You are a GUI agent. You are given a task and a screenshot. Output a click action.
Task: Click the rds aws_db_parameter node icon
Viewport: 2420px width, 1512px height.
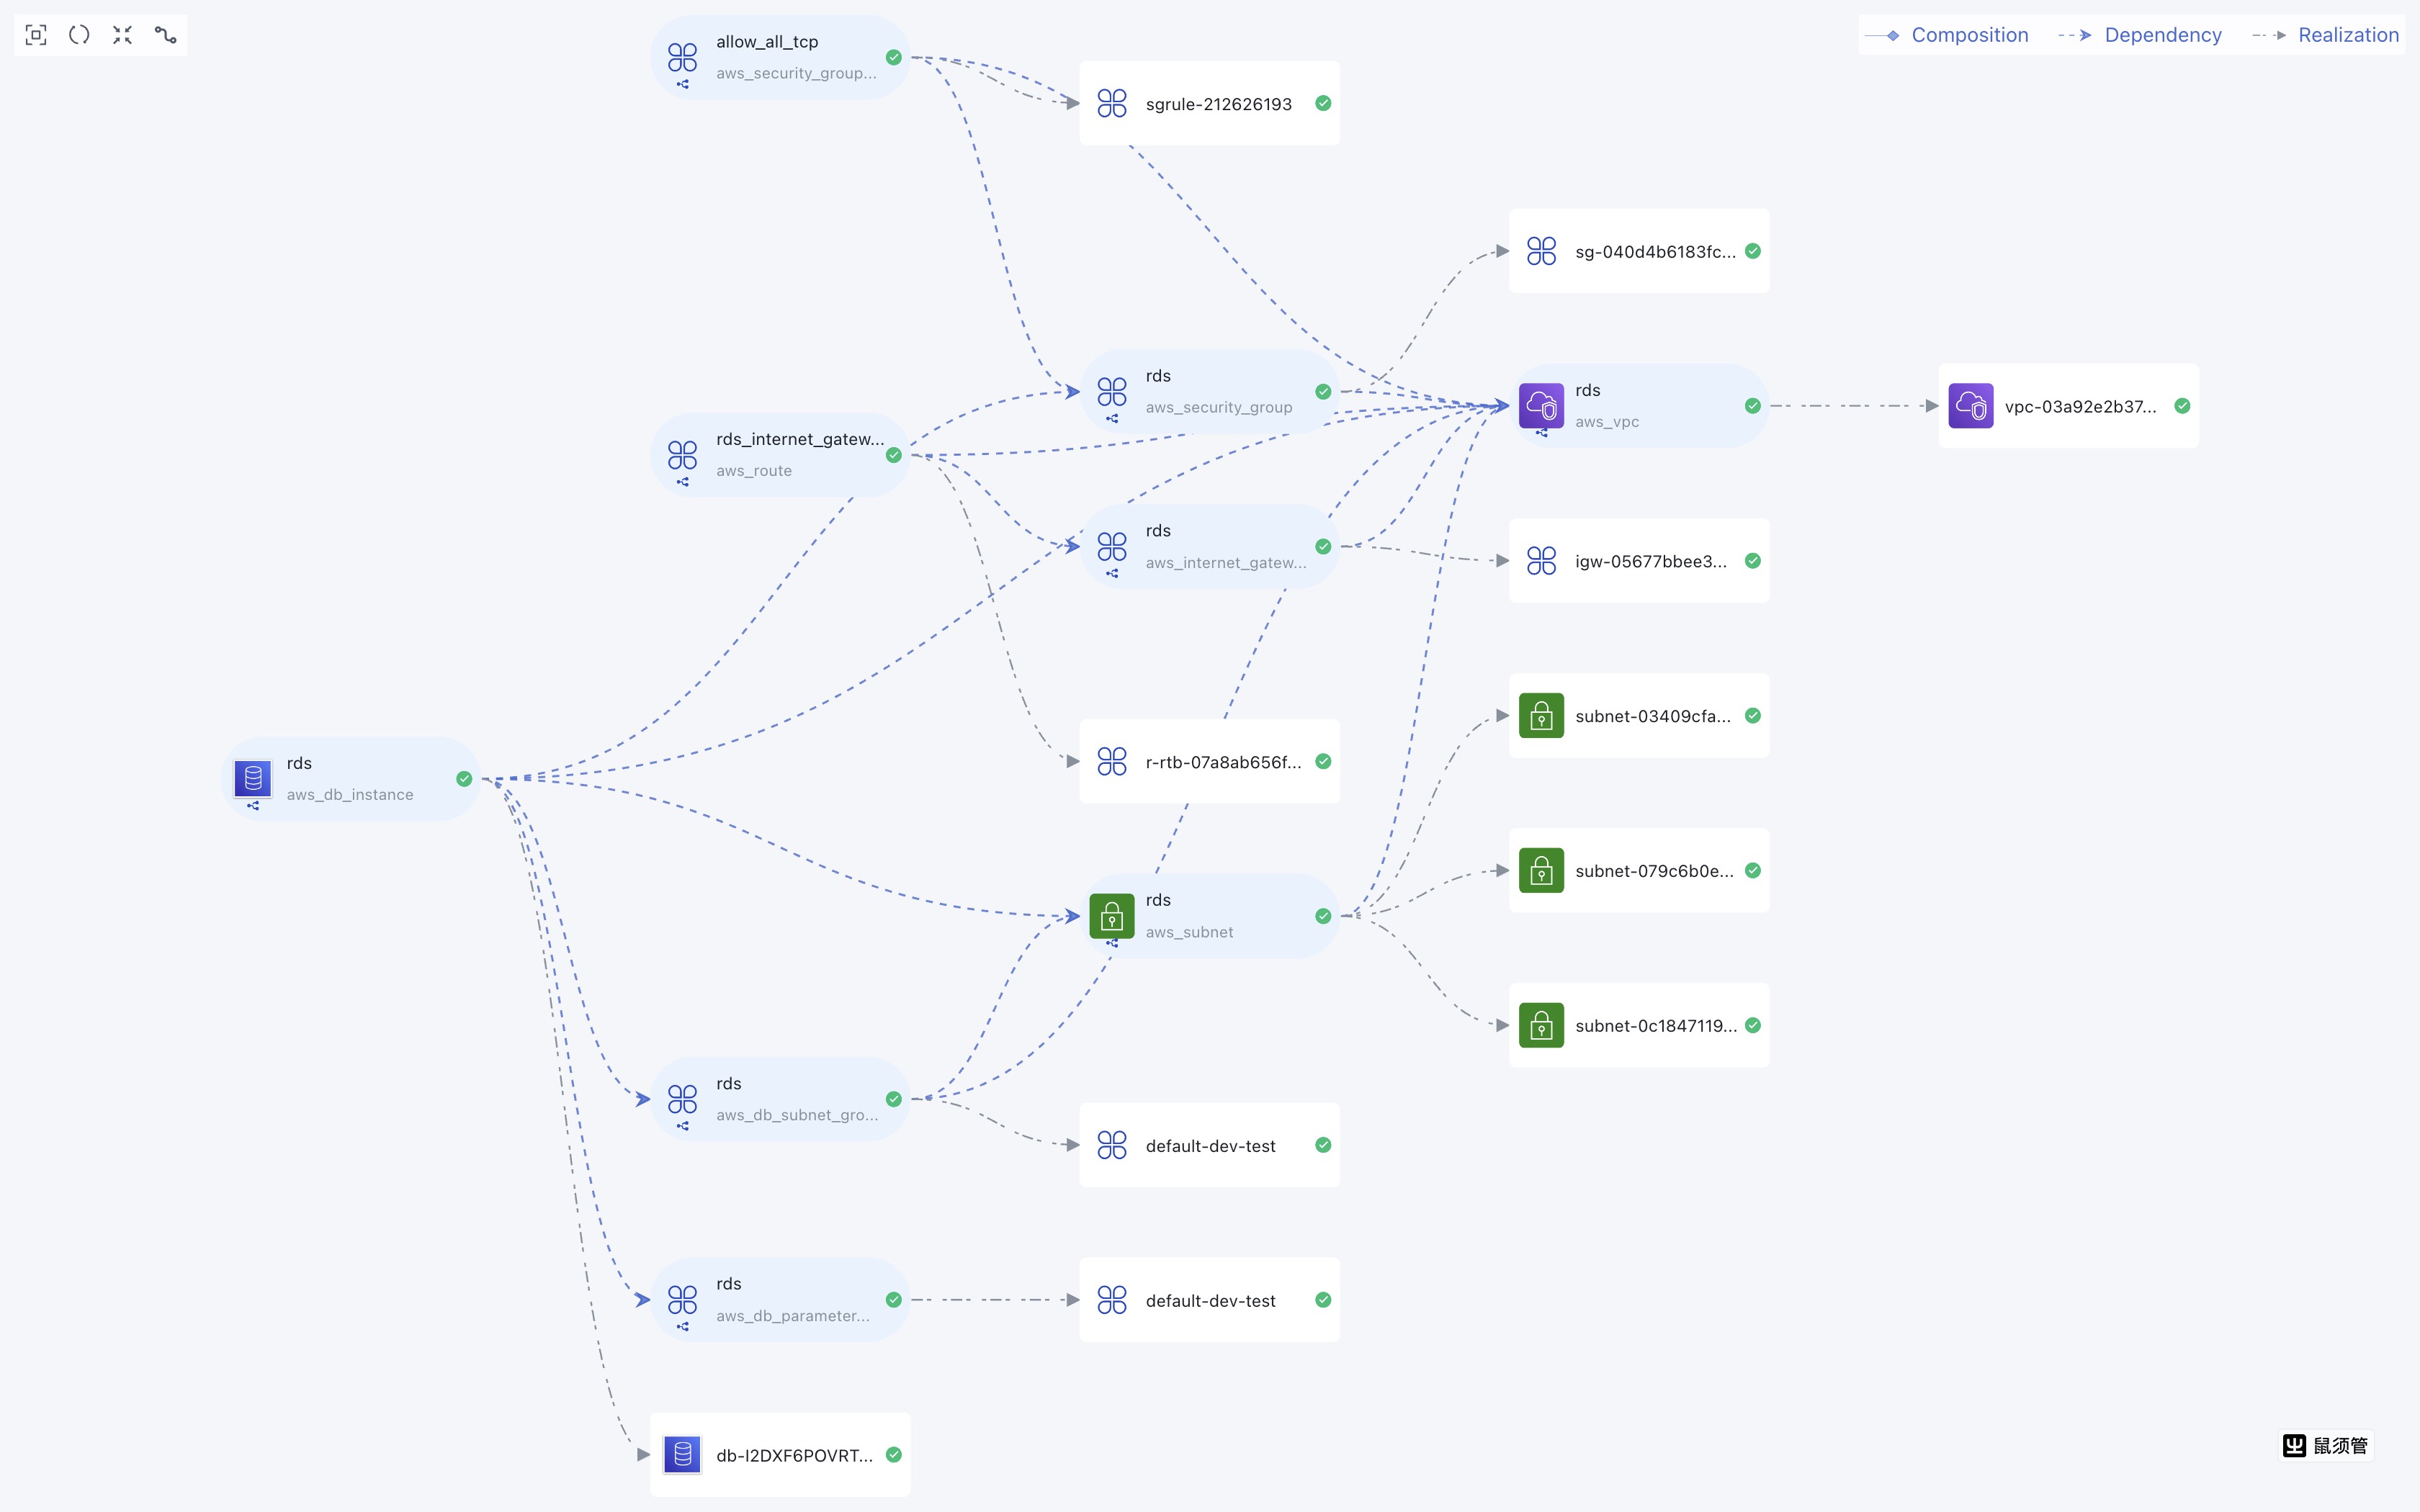tap(682, 1300)
